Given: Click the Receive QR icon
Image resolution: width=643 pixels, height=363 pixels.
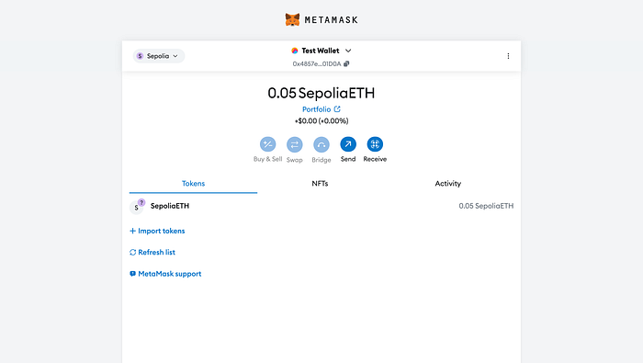Looking at the screenshot, I should tap(375, 144).
